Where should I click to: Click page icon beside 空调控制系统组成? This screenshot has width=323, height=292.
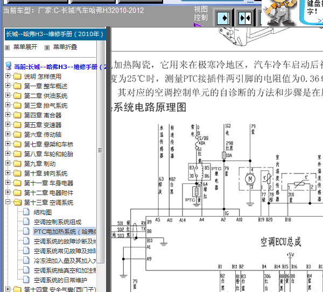[x=26, y=221]
